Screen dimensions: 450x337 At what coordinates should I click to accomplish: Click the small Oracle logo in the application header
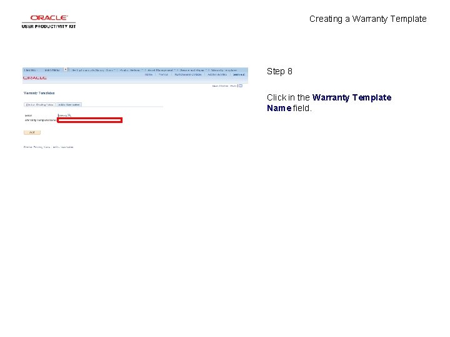pyautogui.click(x=35, y=78)
